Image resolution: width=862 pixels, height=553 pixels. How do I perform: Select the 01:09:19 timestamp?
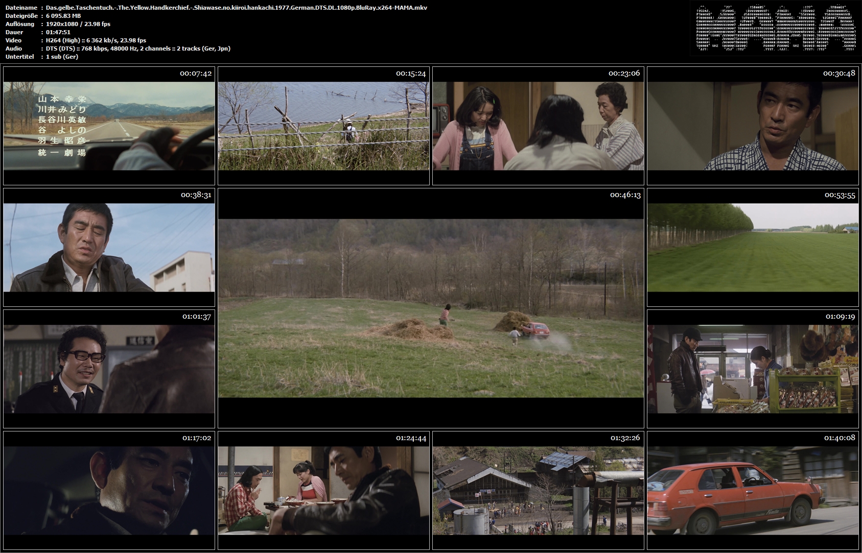[x=841, y=317]
